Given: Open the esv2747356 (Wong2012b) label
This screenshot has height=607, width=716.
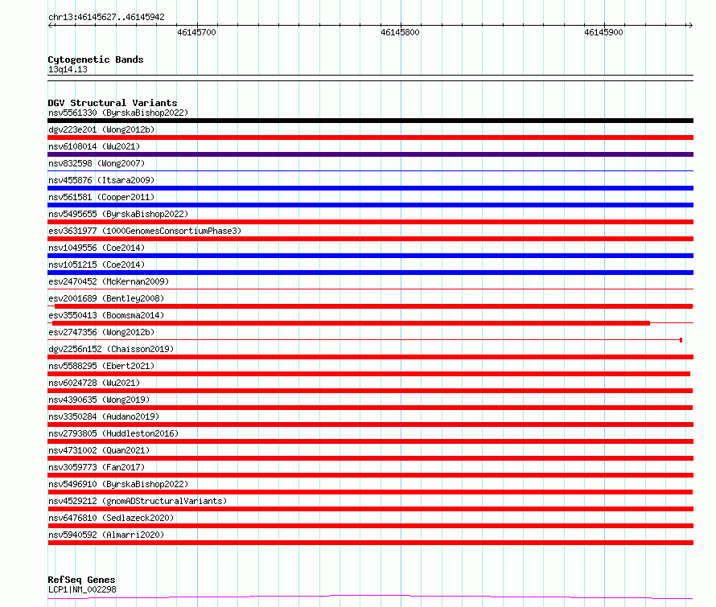Looking at the screenshot, I should click(101, 332).
